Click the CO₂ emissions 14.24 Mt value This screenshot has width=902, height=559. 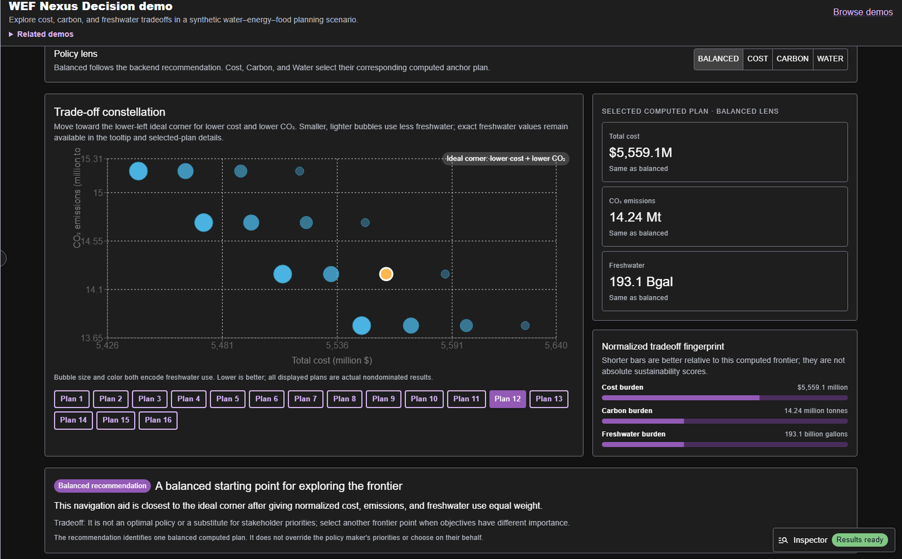click(x=635, y=217)
